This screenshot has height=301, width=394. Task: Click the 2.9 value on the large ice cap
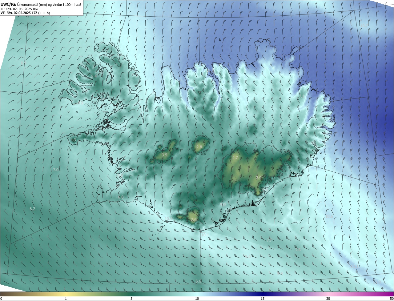259,178
